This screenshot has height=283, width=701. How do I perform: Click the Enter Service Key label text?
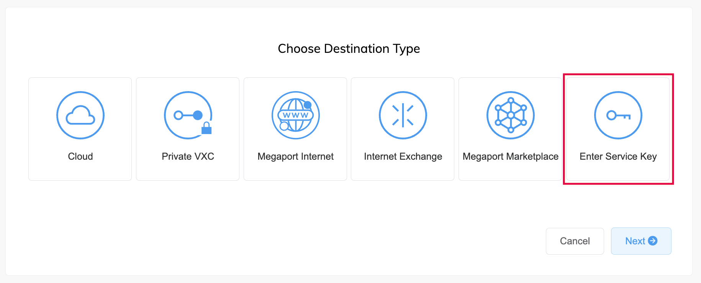[x=618, y=156]
